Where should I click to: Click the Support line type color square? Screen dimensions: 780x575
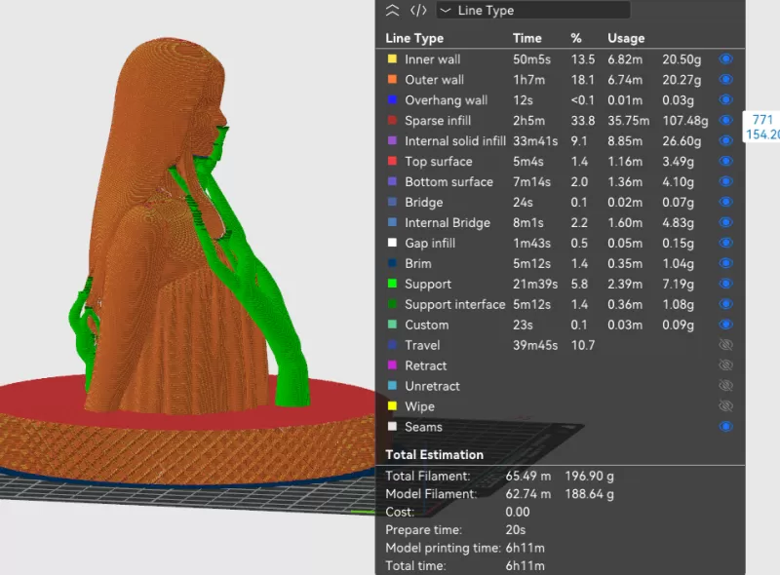394,284
